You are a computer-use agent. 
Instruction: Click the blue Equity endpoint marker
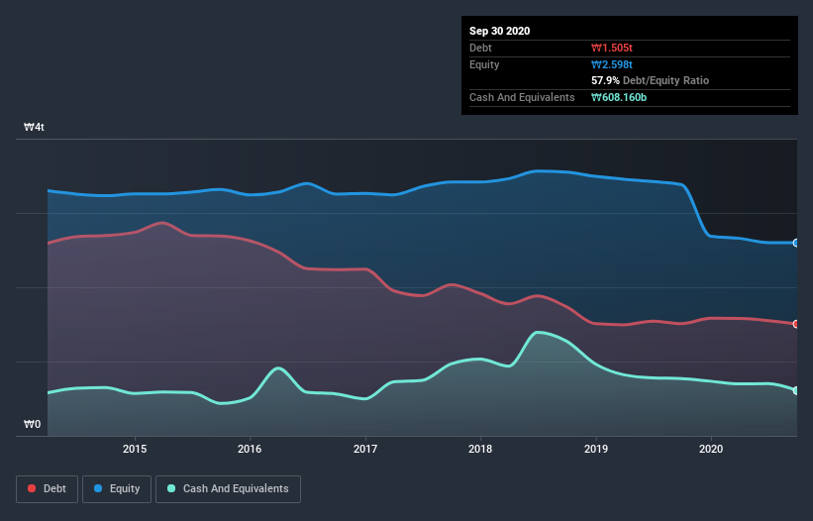tap(796, 243)
